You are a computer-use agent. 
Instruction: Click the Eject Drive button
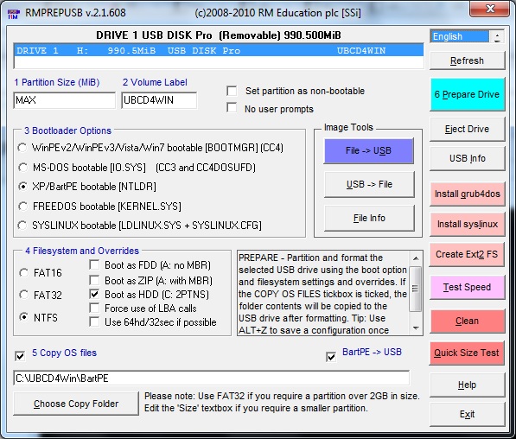(x=467, y=129)
